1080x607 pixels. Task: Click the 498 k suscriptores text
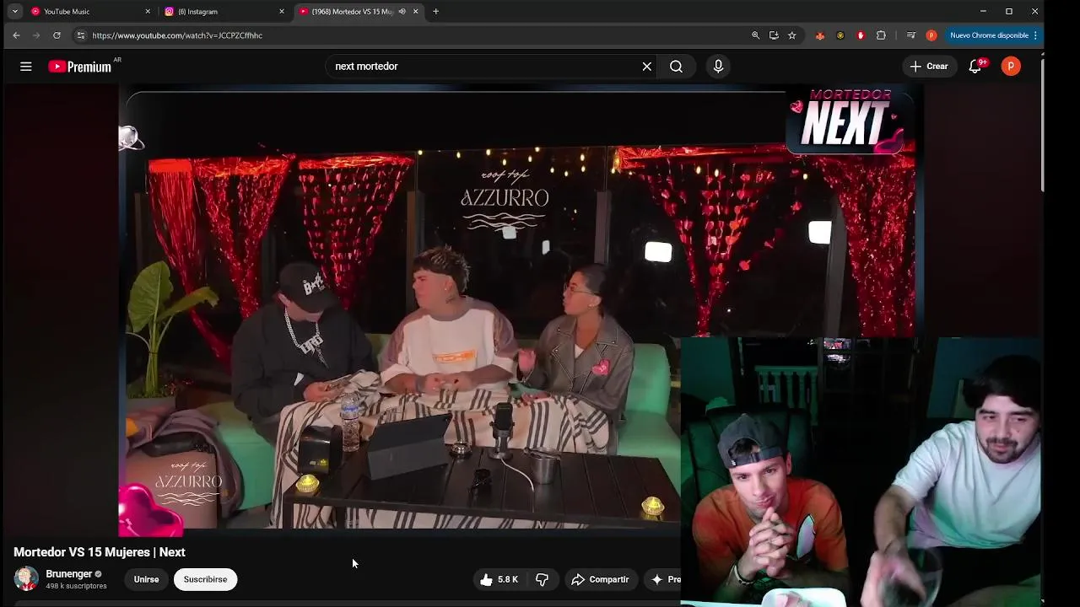76,586
